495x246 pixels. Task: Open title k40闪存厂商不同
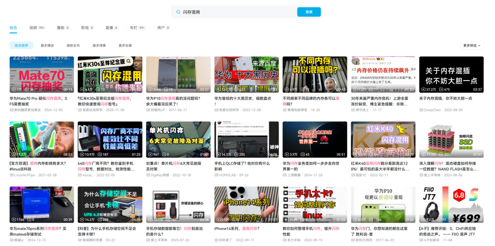(x=106, y=166)
